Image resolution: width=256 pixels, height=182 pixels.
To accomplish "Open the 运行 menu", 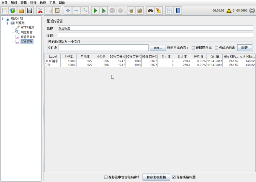I will point(33,3).
